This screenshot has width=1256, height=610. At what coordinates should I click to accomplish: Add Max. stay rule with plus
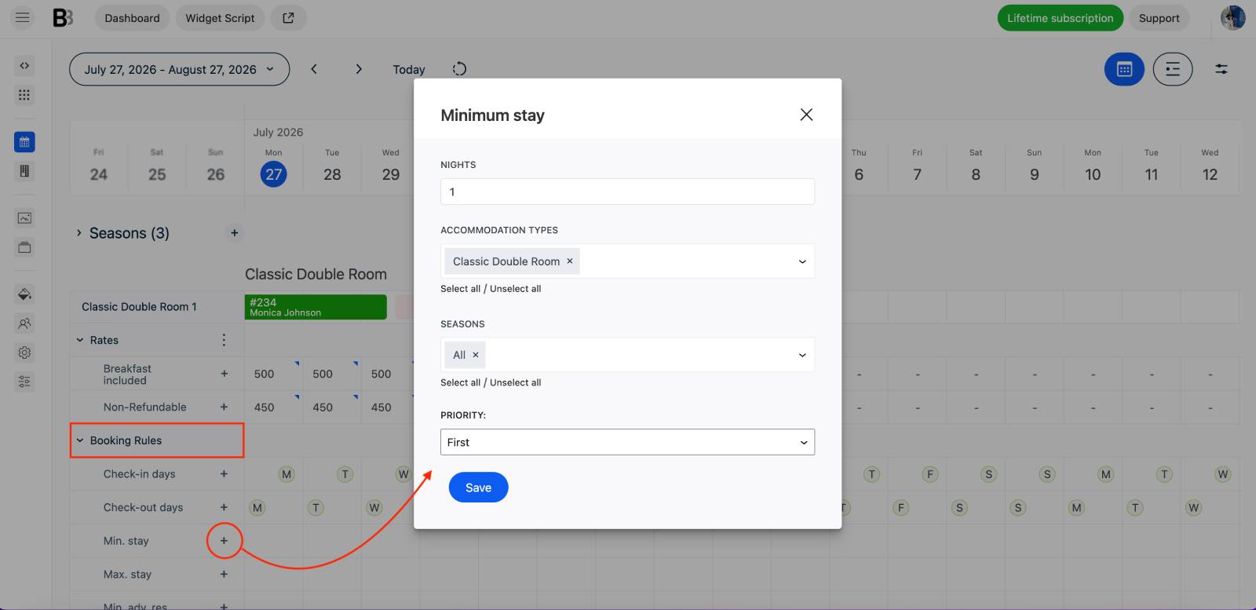(224, 575)
